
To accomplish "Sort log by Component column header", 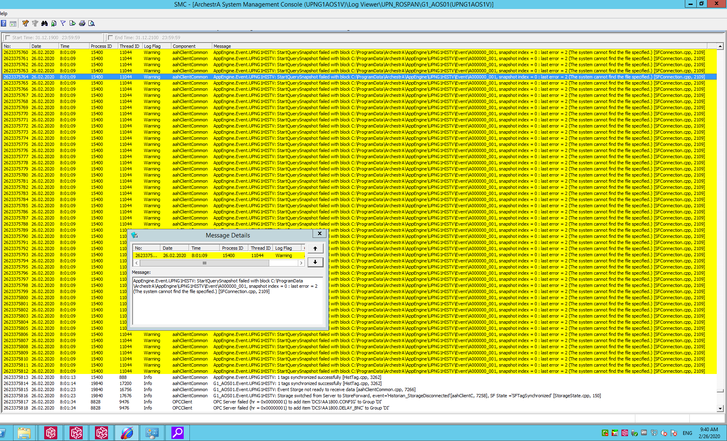I will [190, 46].
